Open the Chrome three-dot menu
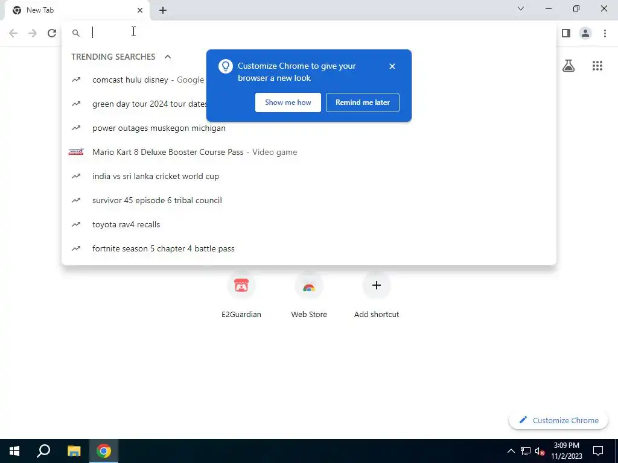Image resolution: width=618 pixels, height=463 pixels. coord(605,33)
